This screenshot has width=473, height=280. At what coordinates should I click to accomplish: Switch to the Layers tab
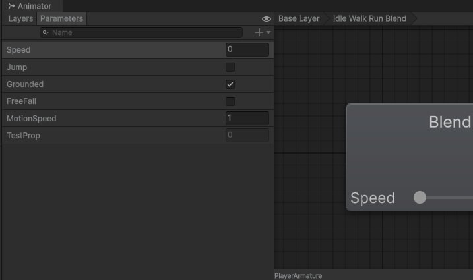click(x=20, y=18)
